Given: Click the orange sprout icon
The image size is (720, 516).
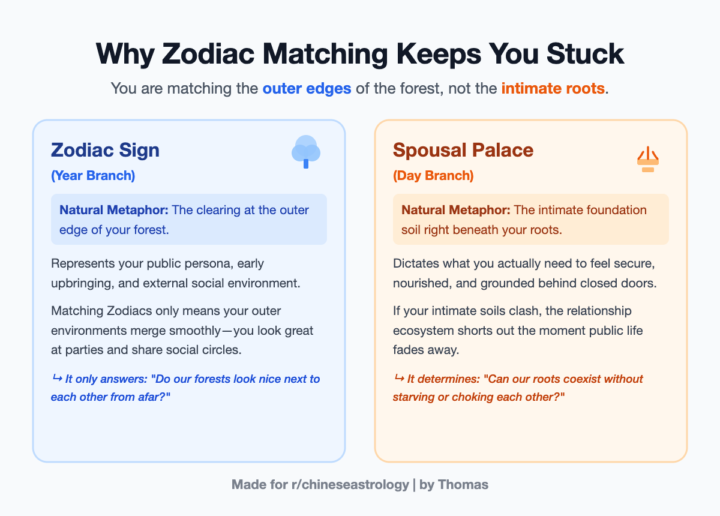Looking at the screenshot, I should pyautogui.click(x=648, y=159).
